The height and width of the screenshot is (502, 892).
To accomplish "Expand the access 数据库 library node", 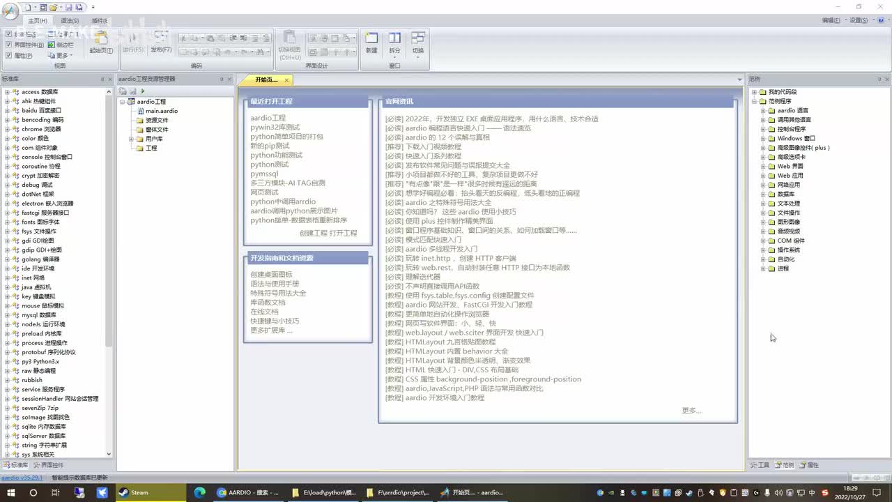I will [7, 92].
